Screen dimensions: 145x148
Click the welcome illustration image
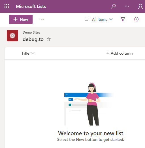pyautogui.click(x=89, y=104)
